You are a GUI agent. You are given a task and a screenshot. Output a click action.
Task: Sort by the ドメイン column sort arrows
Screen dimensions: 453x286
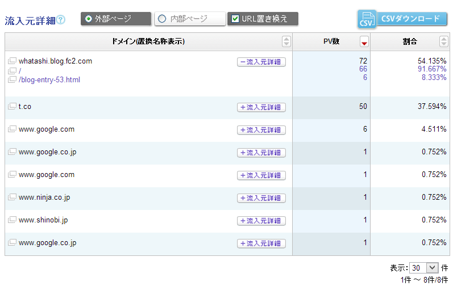coord(286,41)
